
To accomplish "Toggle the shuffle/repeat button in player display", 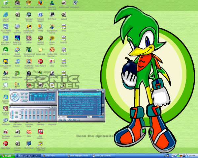I will coord(53,95).
